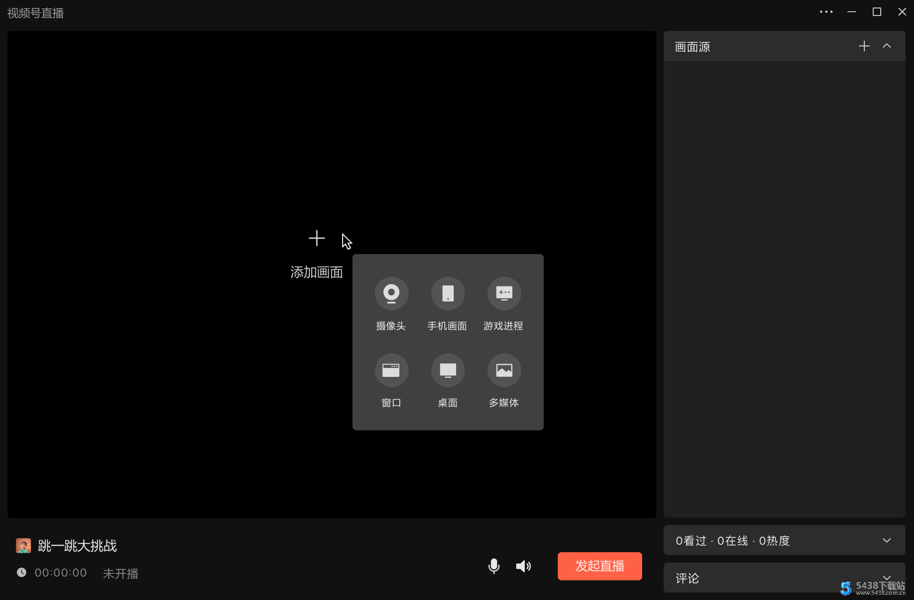Click the 00:00:00 timer clock icon
Viewport: 914px width, 600px height.
pyautogui.click(x=22, y=572)
